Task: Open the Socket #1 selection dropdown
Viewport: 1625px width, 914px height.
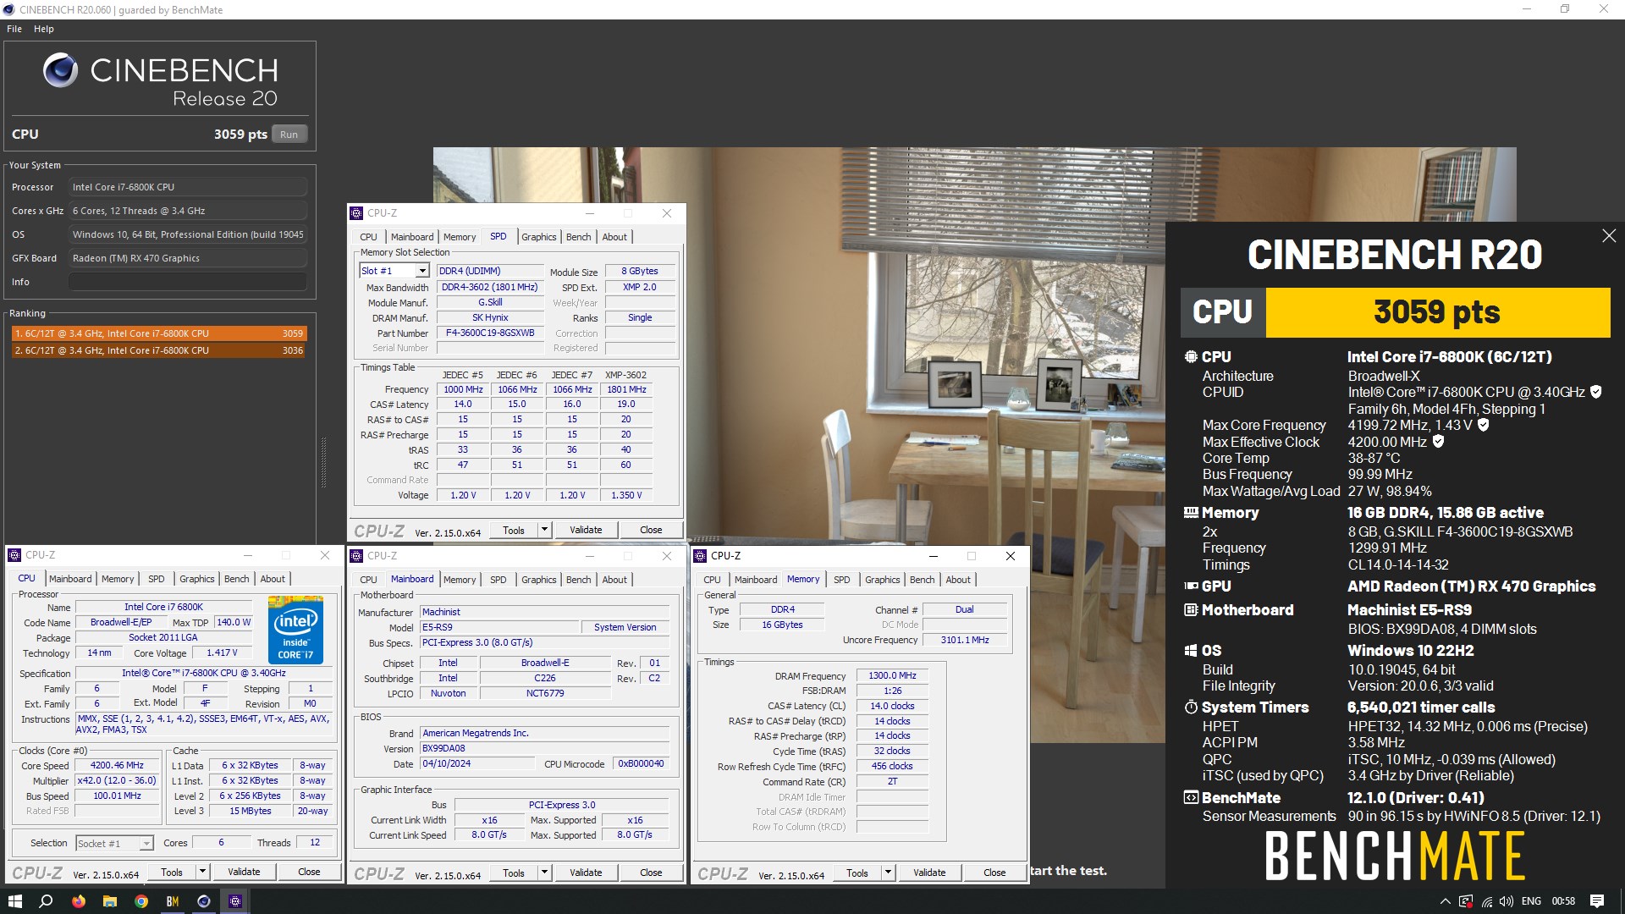Action: click(x=146, y=844)
